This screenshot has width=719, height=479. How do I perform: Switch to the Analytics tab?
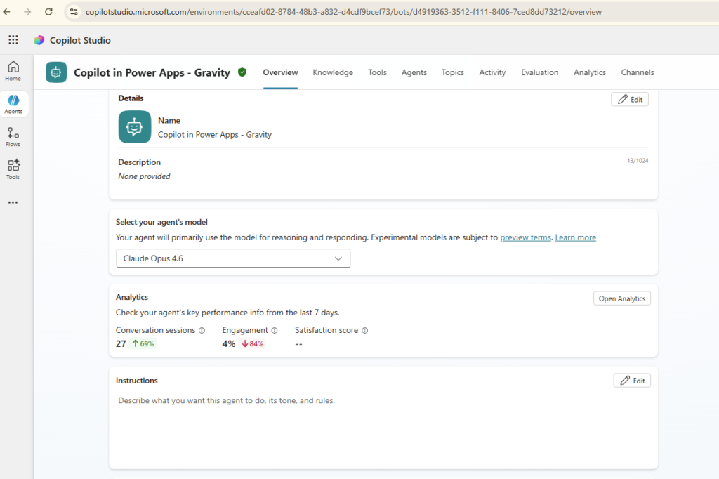(x=589, y=72)
